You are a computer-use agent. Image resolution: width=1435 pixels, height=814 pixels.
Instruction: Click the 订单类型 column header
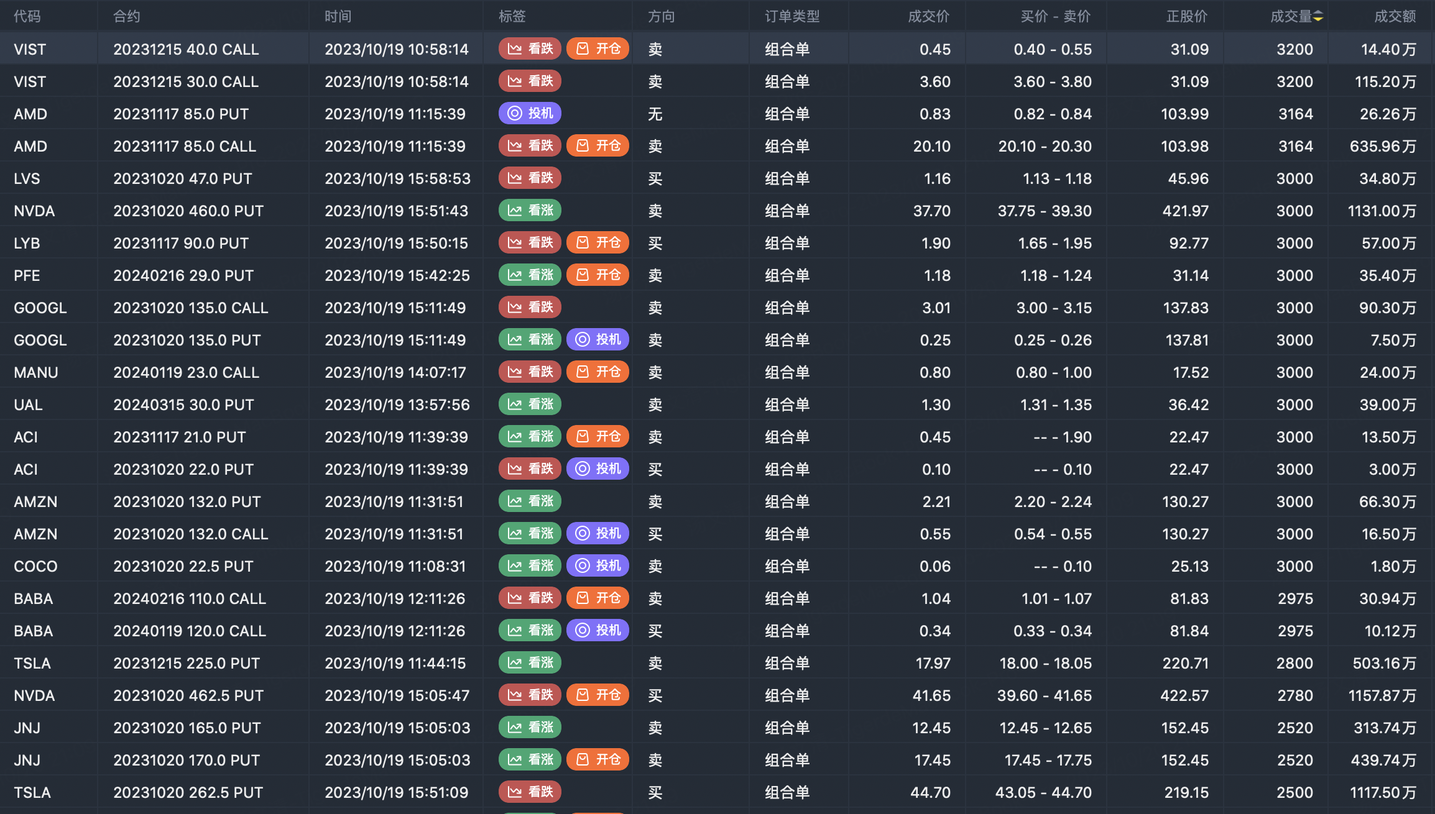[x=793, y=16]
